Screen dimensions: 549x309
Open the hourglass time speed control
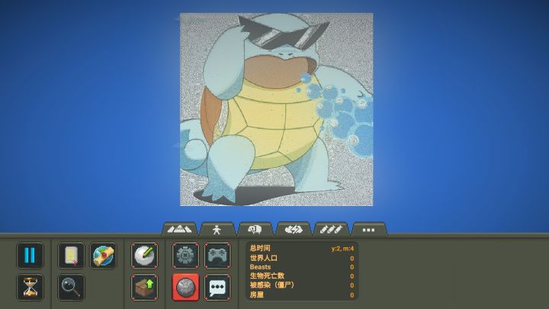(30, 288)
